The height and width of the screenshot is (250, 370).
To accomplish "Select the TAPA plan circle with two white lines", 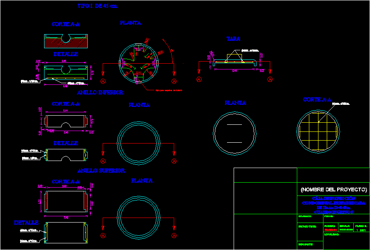I will point(235,134).
